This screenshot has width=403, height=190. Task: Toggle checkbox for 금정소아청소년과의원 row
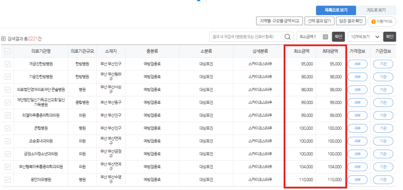[7, 154]
